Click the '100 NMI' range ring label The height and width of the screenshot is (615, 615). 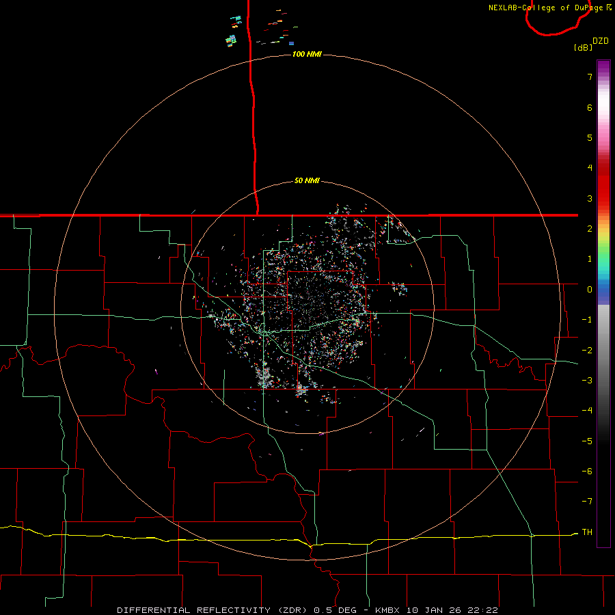307,54
